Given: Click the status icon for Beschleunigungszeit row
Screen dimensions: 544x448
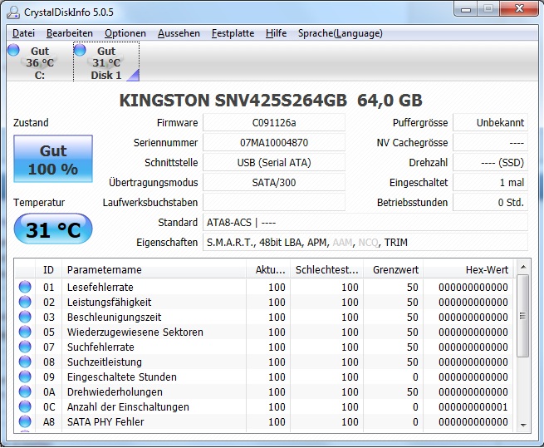Looking at the screenshot, I should coord(25,317).
